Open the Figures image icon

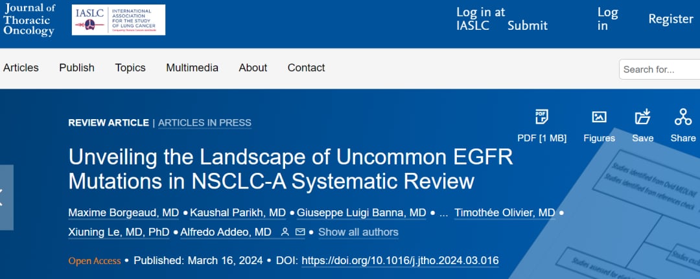pos(599,117)
